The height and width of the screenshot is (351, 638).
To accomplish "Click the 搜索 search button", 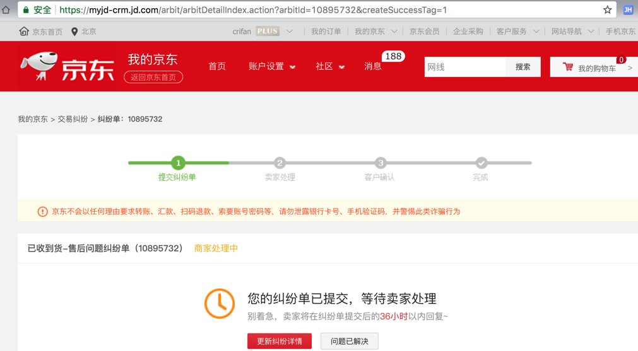I will tap(523, 67).
